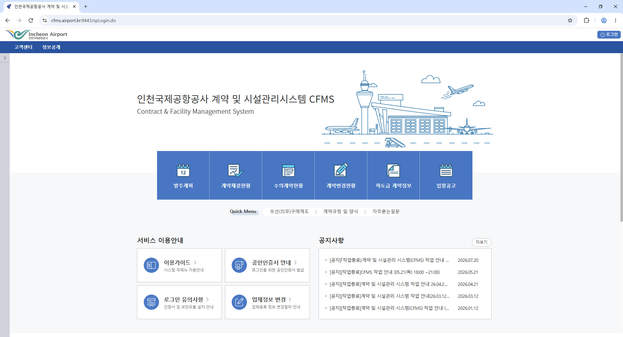Open a new browser tab
The height and width of the screenshot is (337, 623).
[86, 6]
